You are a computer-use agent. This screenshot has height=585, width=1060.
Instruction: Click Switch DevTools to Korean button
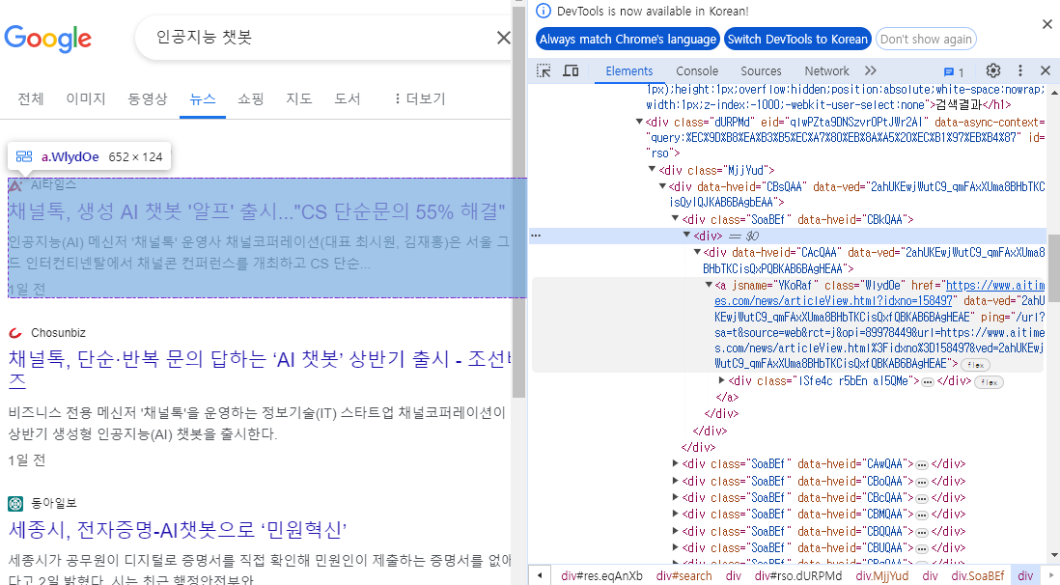(797, 40)
